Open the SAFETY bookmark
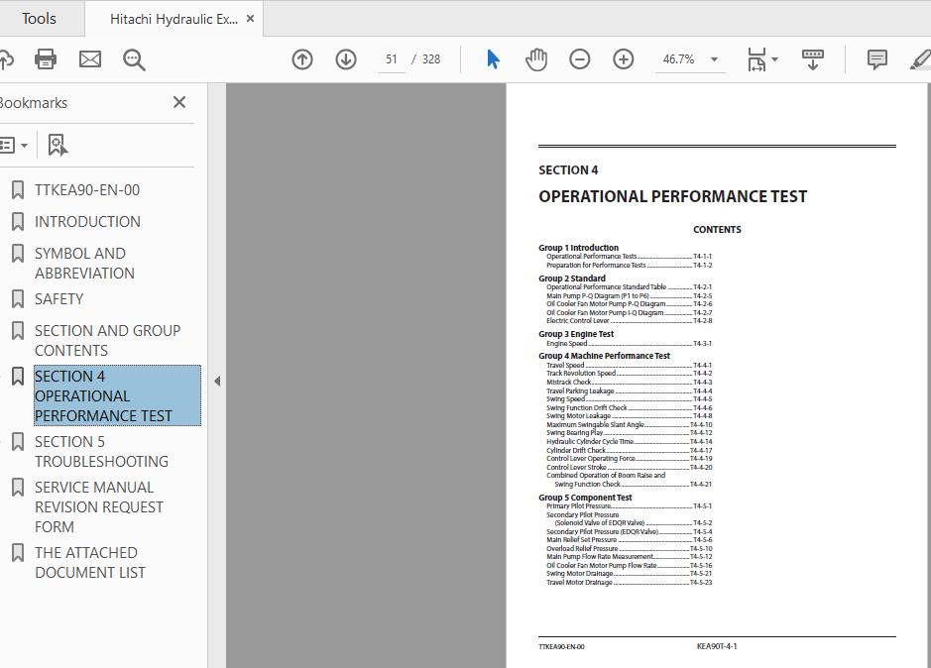The width and height of the screenshot is (931, 668). point(59,298)
